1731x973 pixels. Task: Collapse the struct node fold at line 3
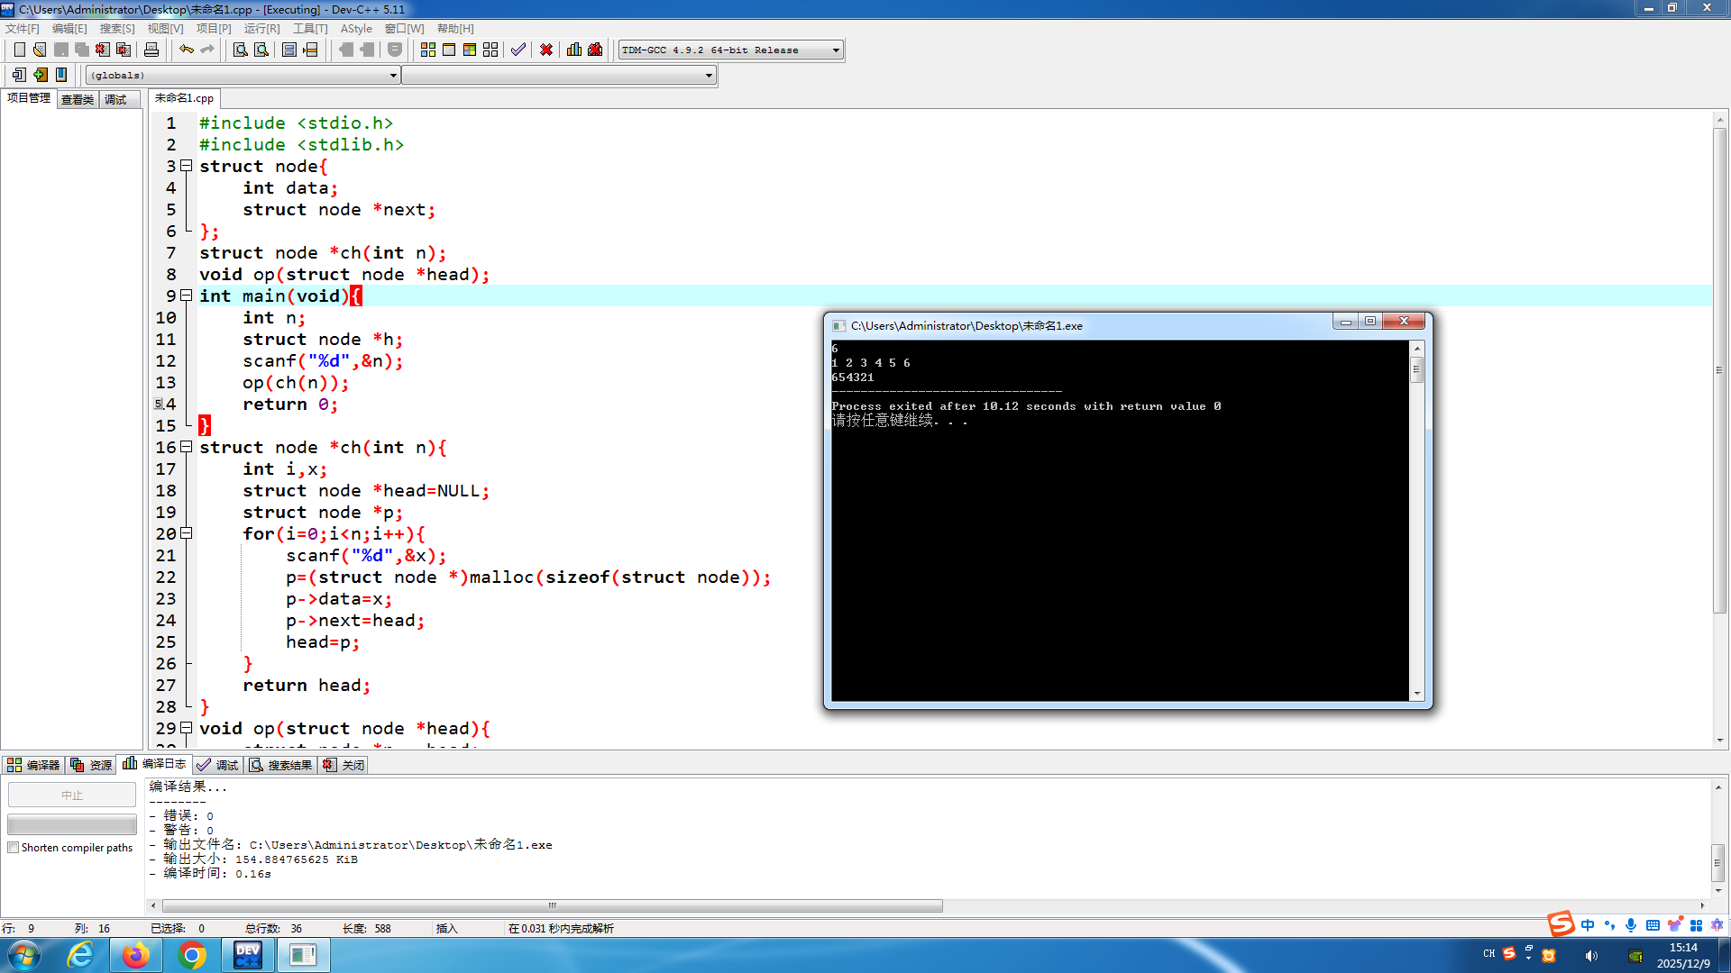click(187, 166)
